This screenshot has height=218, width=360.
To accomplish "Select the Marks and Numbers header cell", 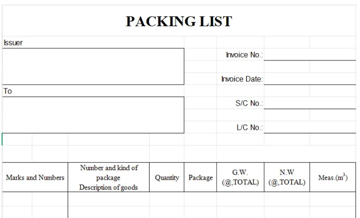I will pos(35,178).
